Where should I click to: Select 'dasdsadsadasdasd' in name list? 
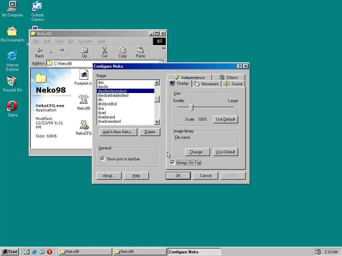126,95
